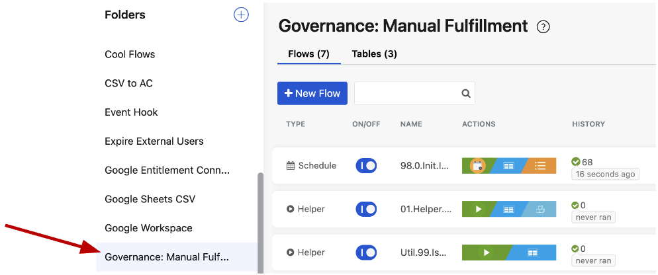658x275 pixels.
Task: Click play action icon in 01.Helper flow
Action: click(x=479, y=210)
